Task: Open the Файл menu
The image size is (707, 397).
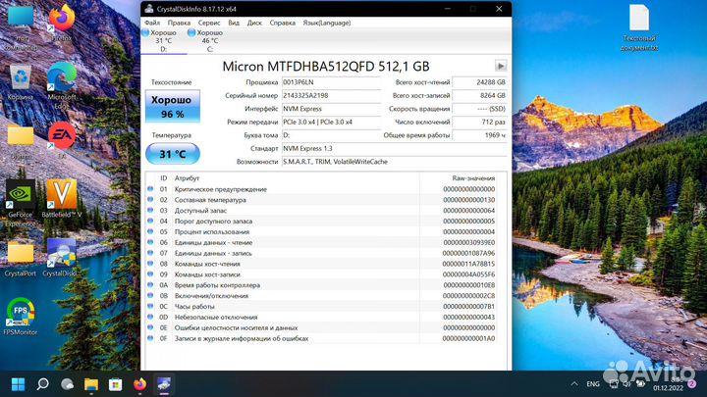Action: (152, 23)
